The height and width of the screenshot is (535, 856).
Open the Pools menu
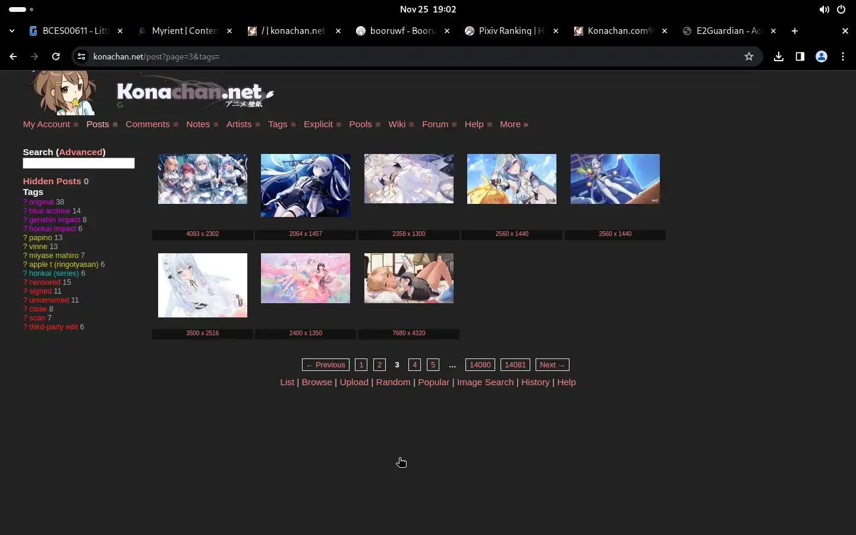coord(360,124)
